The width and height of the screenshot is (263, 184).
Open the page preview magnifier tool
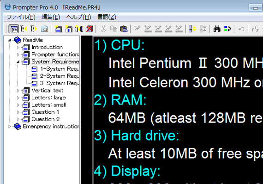tap(44, 29)
